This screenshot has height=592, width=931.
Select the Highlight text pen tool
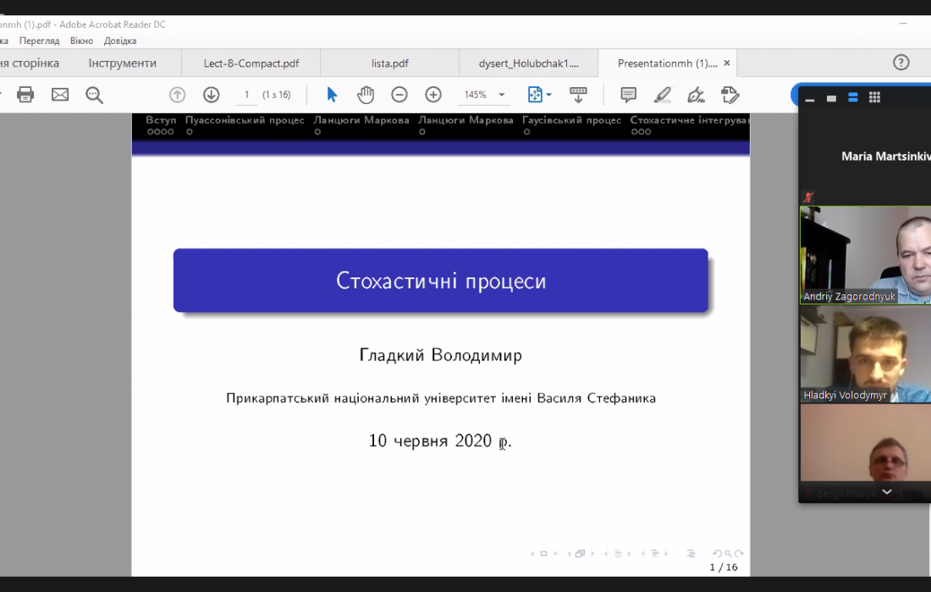click(662, 95)
